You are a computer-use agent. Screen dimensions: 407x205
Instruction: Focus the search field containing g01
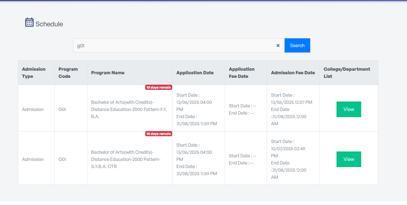tap(175, 46)
